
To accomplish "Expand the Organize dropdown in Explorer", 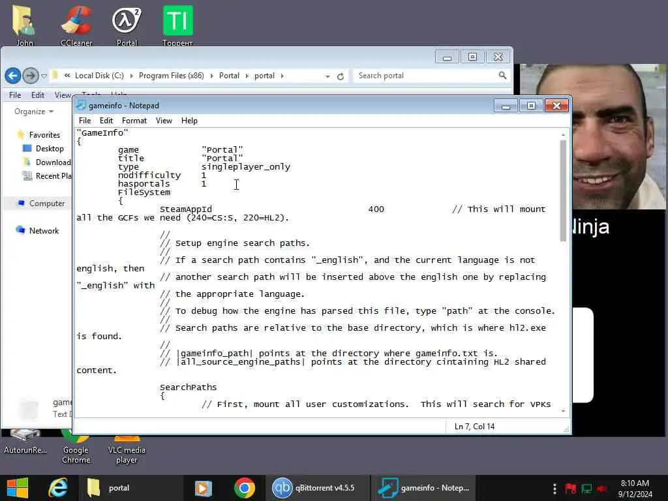I will click(x=34, y=112).
